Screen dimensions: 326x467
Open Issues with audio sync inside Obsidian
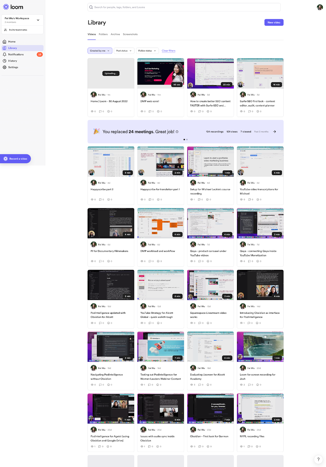[157, 438]
